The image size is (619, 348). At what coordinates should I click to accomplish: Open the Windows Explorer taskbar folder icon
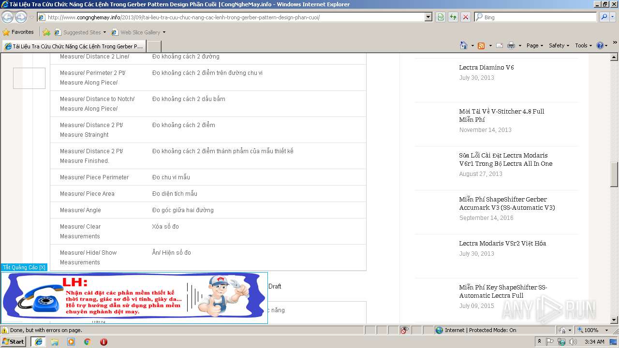coord(55,342)
